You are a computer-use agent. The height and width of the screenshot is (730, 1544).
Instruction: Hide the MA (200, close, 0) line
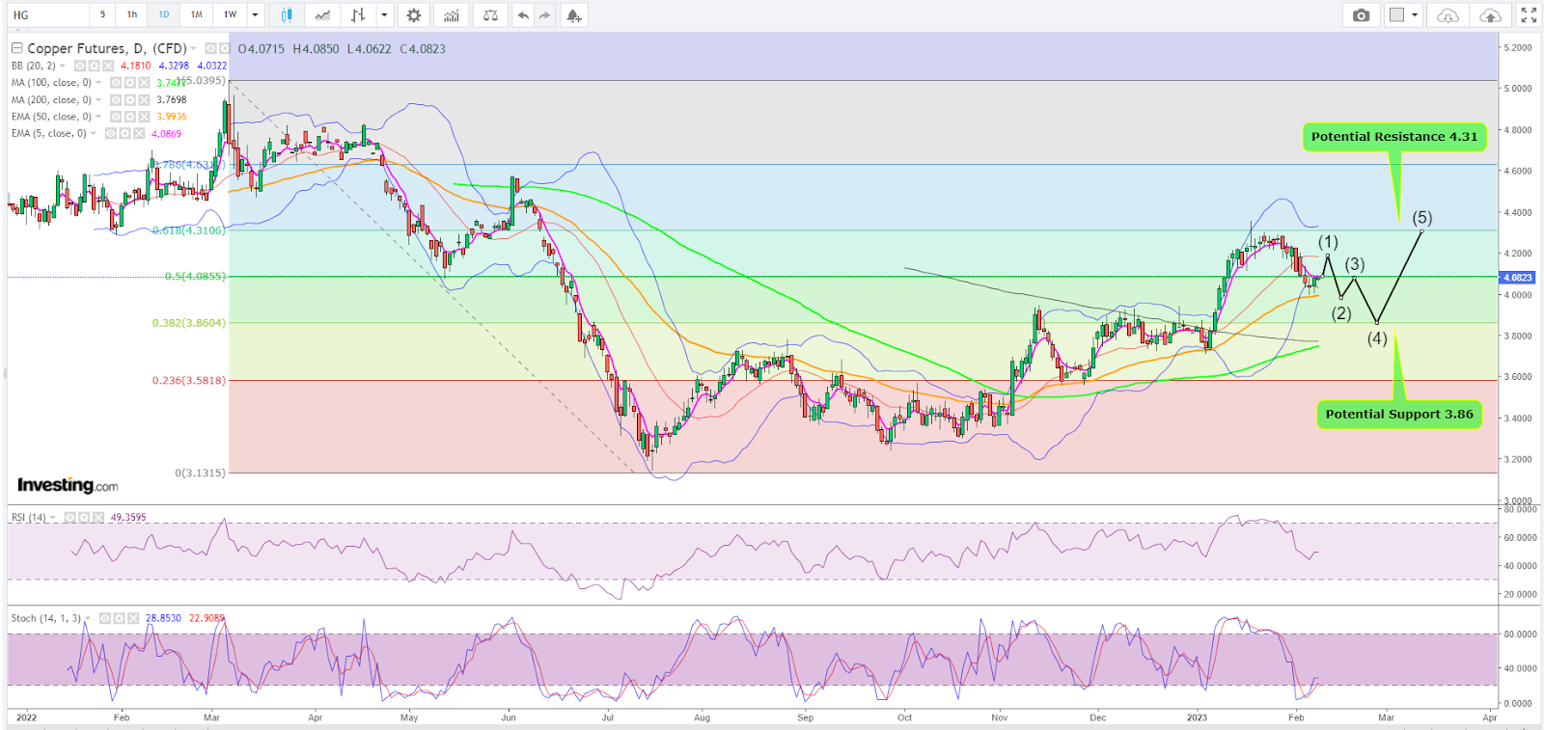[116, 99]
